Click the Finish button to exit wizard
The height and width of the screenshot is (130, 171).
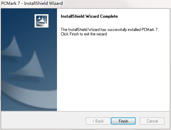(x=123, y=121)
